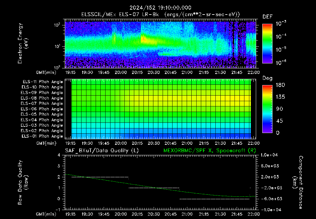
Task: Click the 6.0e+03 tick on distance axis
Action: (x=270, y=166)
